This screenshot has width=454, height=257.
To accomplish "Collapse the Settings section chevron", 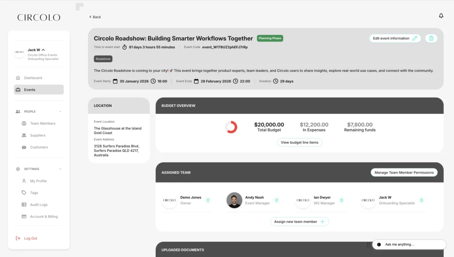I will tap(60, 169).
